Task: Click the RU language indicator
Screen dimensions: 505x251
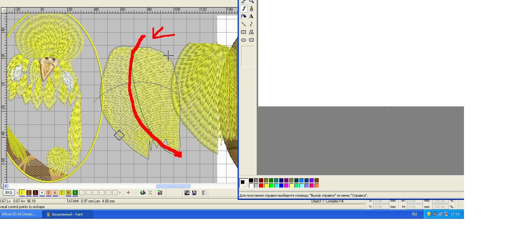Action: (414, 214)
